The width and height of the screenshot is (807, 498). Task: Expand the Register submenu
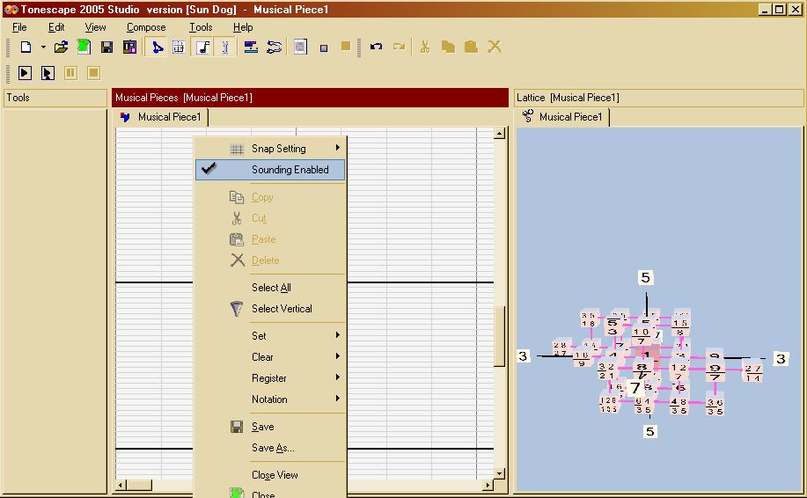[270, 378]
